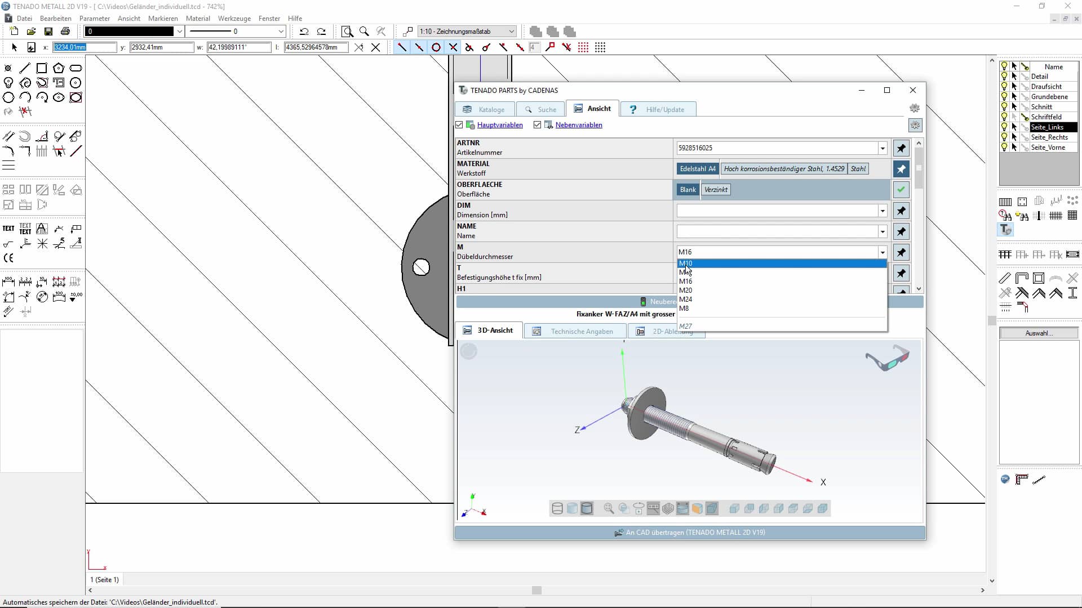The width and height of the screenshot is (1082, 608).
Task: Toggle visibility bulb of Detail layer
Action: click(1004, 77)
